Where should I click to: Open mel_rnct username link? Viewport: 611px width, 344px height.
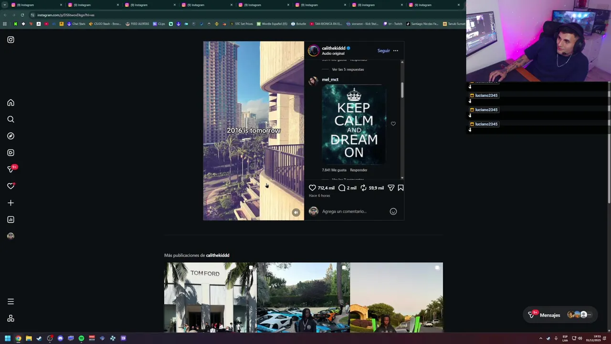330,80
